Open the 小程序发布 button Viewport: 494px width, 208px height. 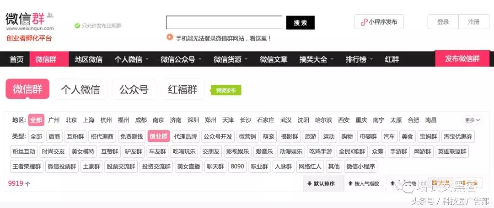click(379, 22)
